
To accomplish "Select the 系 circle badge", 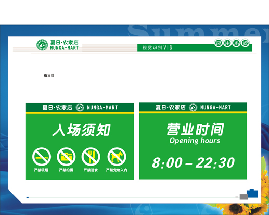I will (x=236, y=43).
